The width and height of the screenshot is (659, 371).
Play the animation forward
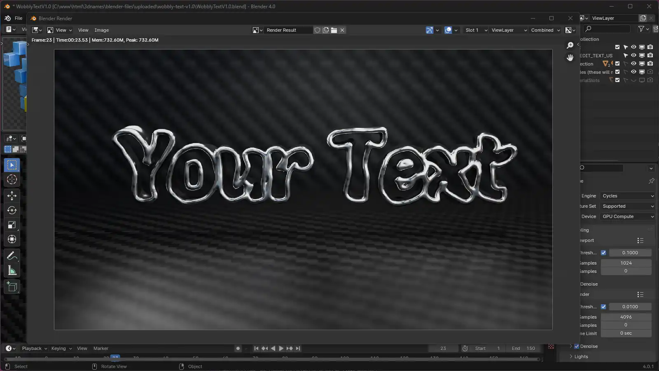[281, 348]
